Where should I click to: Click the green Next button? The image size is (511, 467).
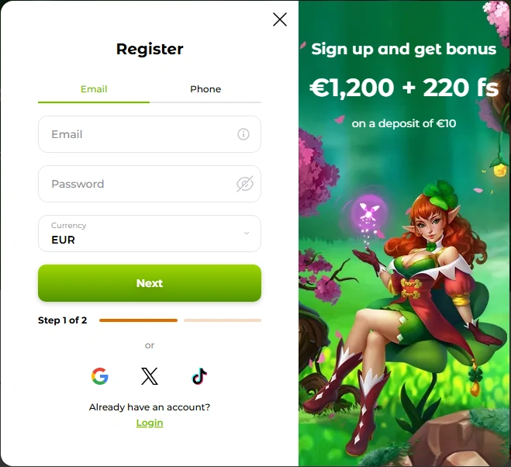pos(150,283)
